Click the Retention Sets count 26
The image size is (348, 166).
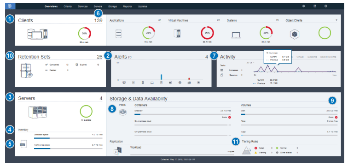tap(99, 57)
